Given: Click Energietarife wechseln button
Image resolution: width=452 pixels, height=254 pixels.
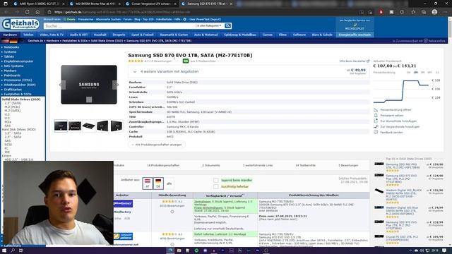Looking at the screenshot, I should (x=355, y=35).
